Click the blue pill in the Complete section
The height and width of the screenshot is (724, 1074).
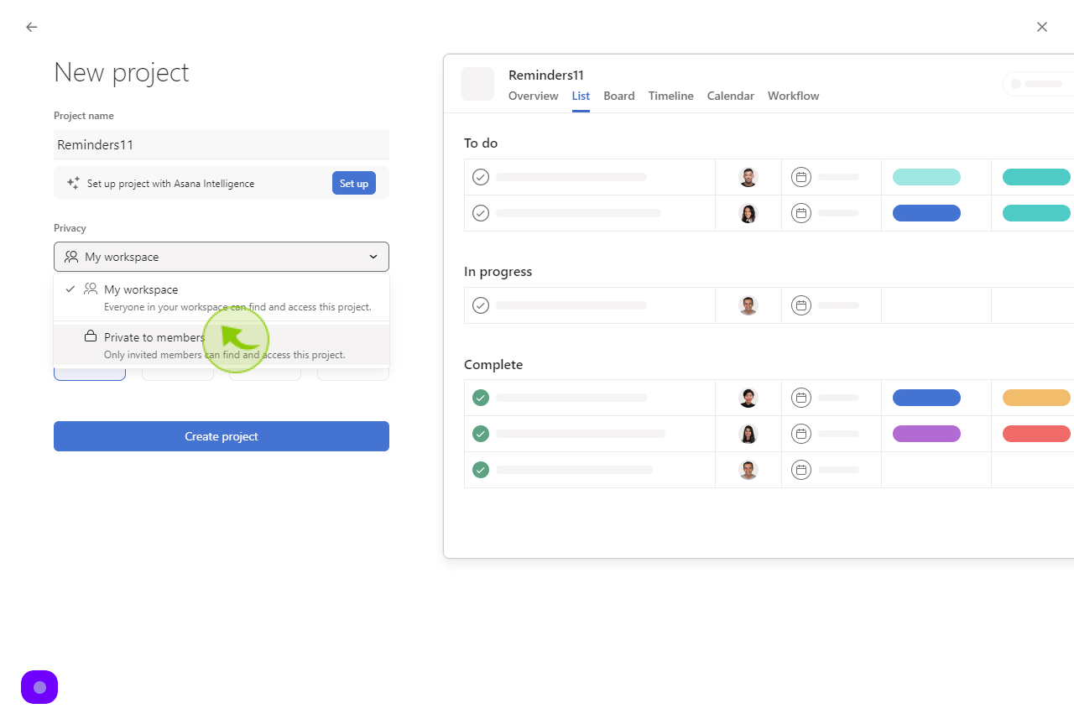coord(926,398)
